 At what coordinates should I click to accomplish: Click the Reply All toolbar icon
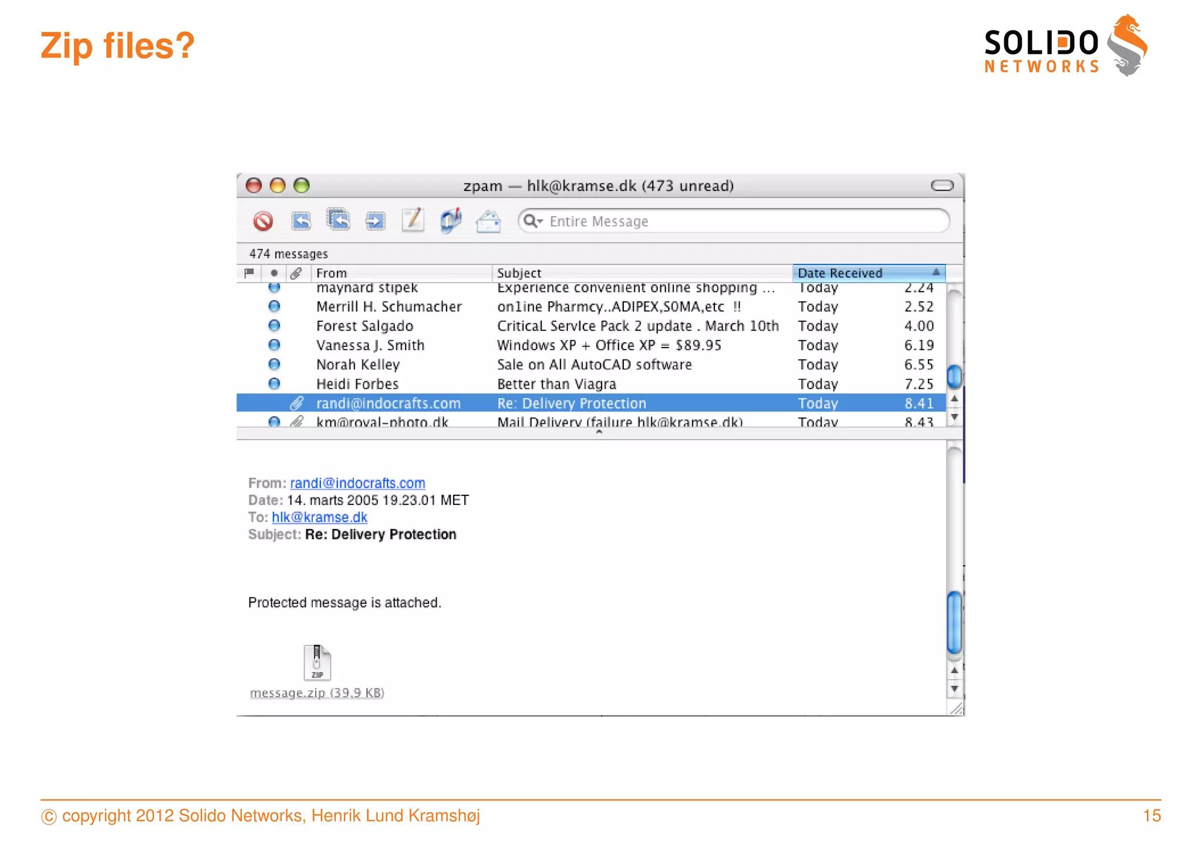pyautogui.click(x=339, y=220)
